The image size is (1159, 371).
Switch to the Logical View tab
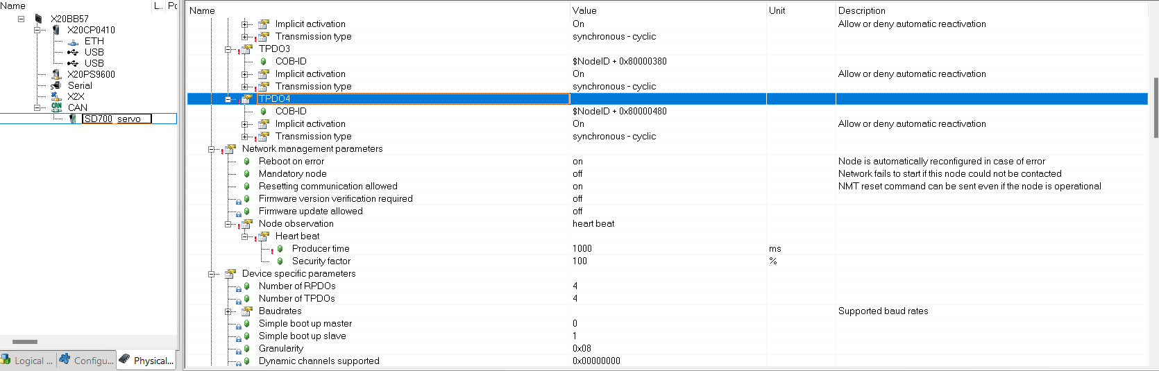28,360
